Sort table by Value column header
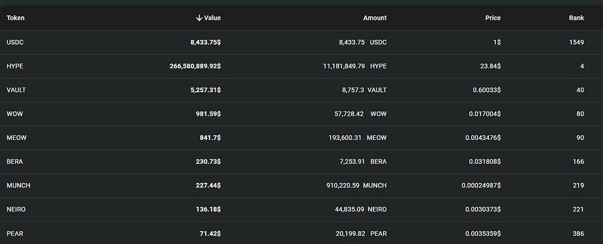 pyautogui.click(x=212, y=18)
